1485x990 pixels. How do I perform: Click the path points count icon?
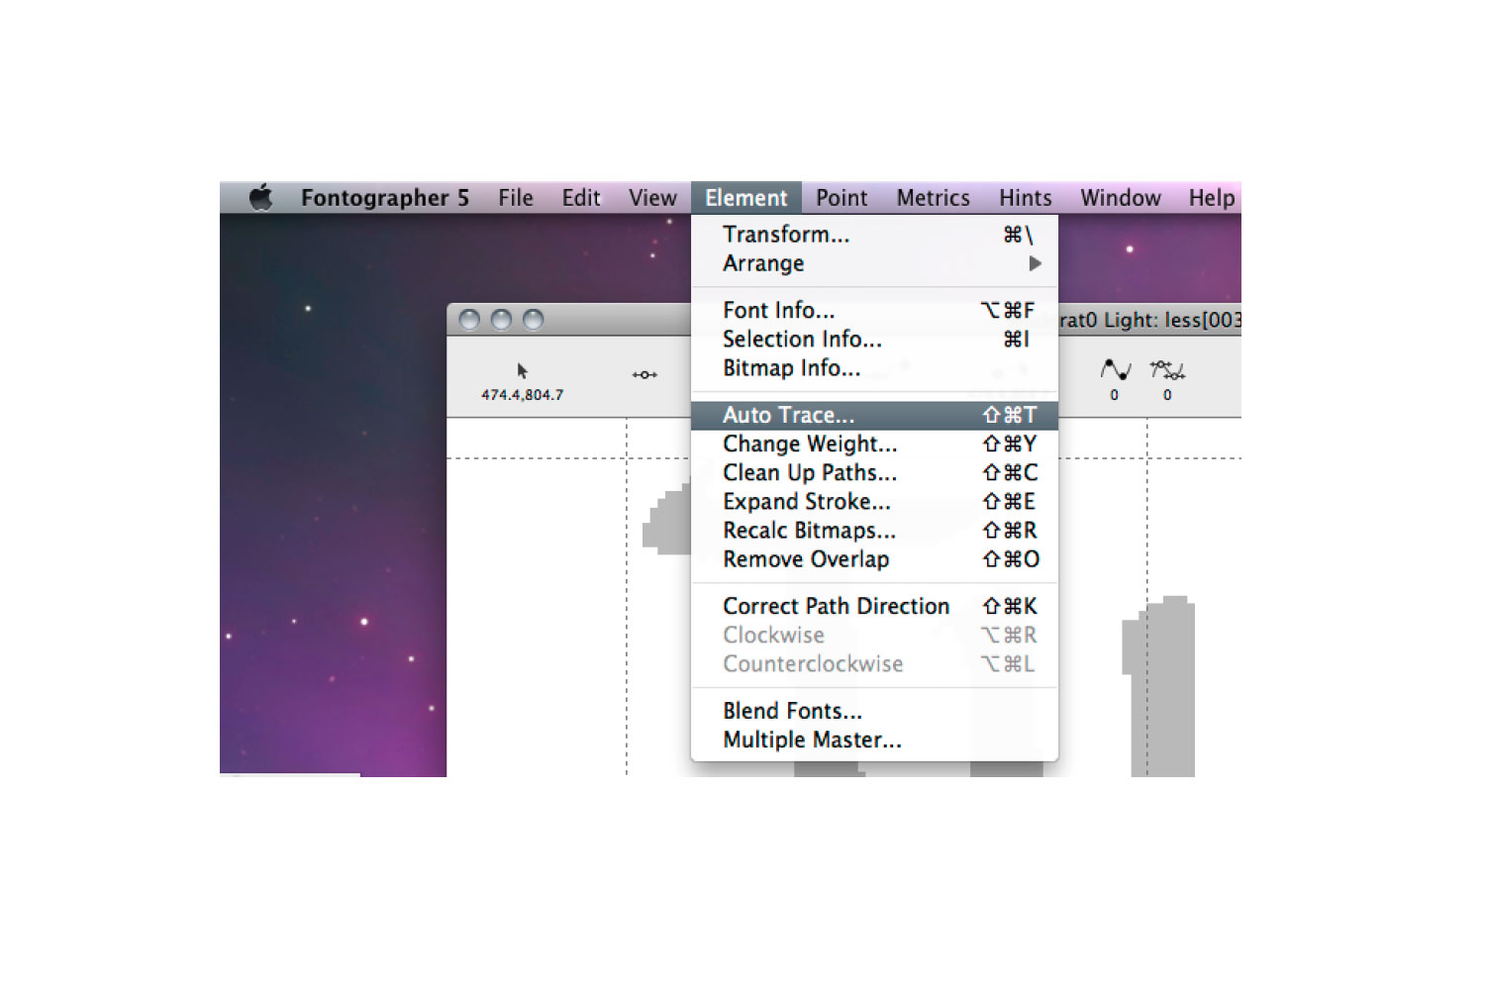pos(1167,370)
